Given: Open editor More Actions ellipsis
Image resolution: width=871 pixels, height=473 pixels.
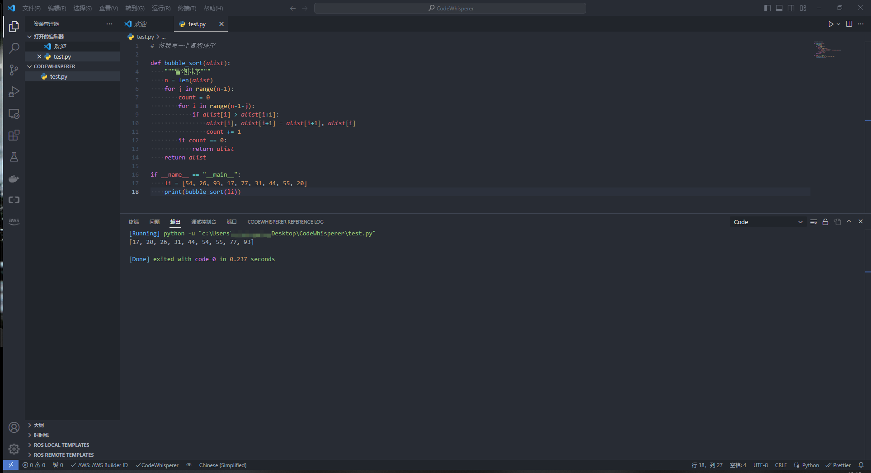Looking at the screenshot, I should click(x=861, y=24).
